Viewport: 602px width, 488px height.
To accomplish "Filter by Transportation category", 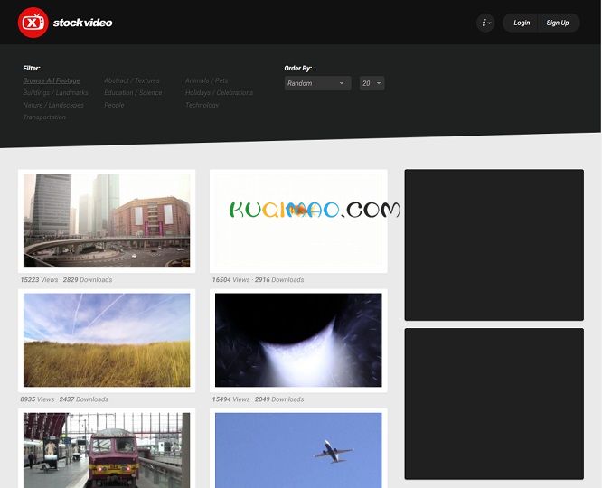I will coord(44,117).
